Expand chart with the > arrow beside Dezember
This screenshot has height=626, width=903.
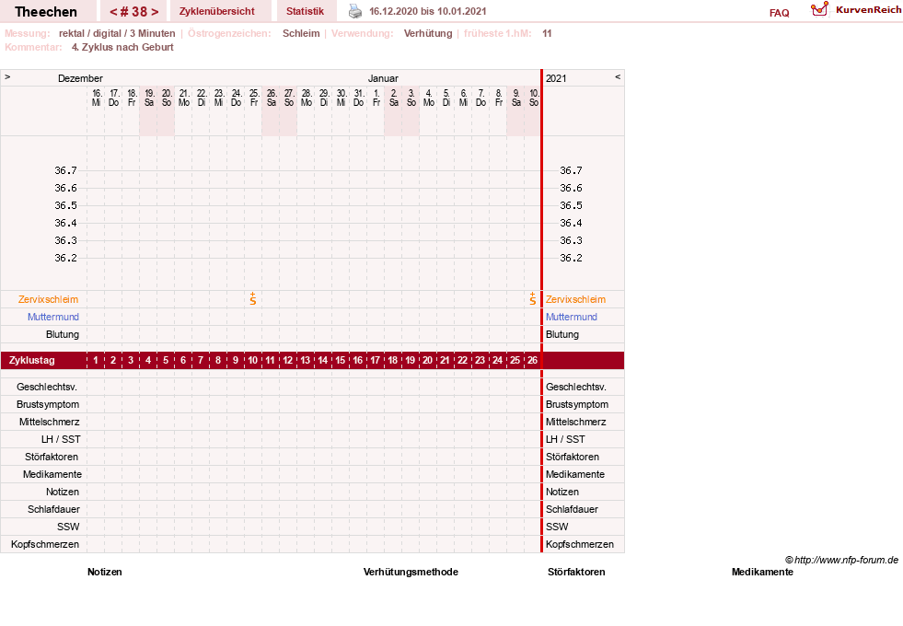pos(7,76)
